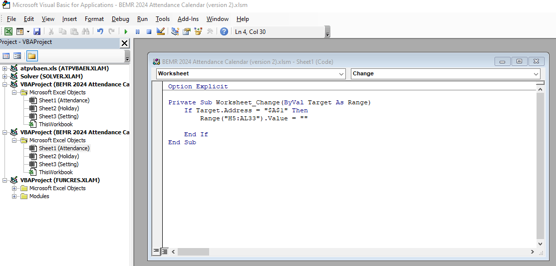The width and height of the screenshot is (556, 266).
Task: Expand FUNCRES Microsoft Excel Objects folder
Action: (14, 188)
